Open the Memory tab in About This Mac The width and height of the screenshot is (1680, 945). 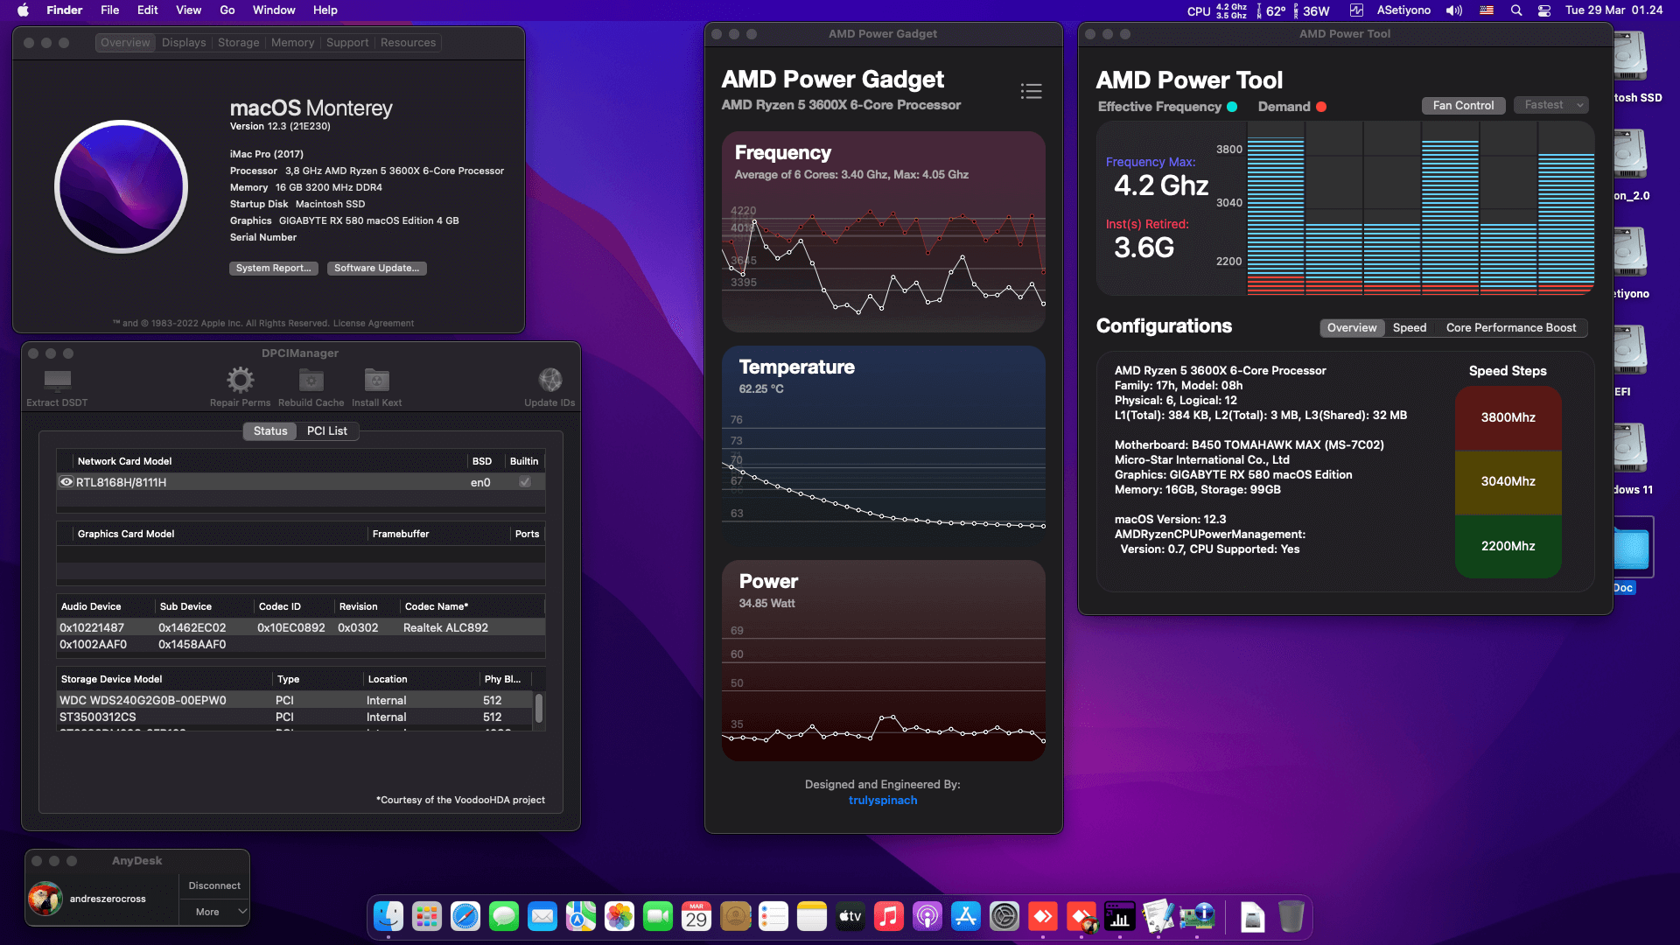tap(292, 42)
